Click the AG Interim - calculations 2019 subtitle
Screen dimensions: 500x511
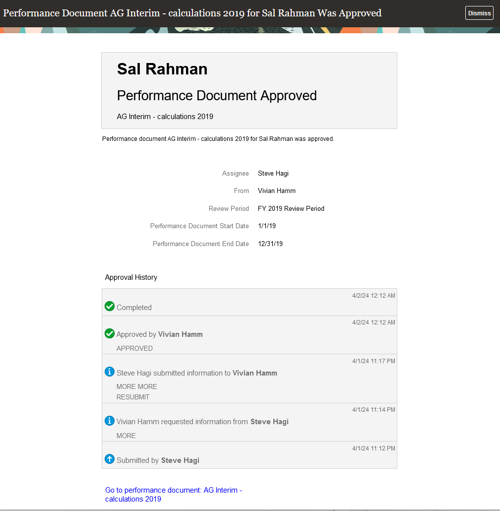tap(165, 117)
